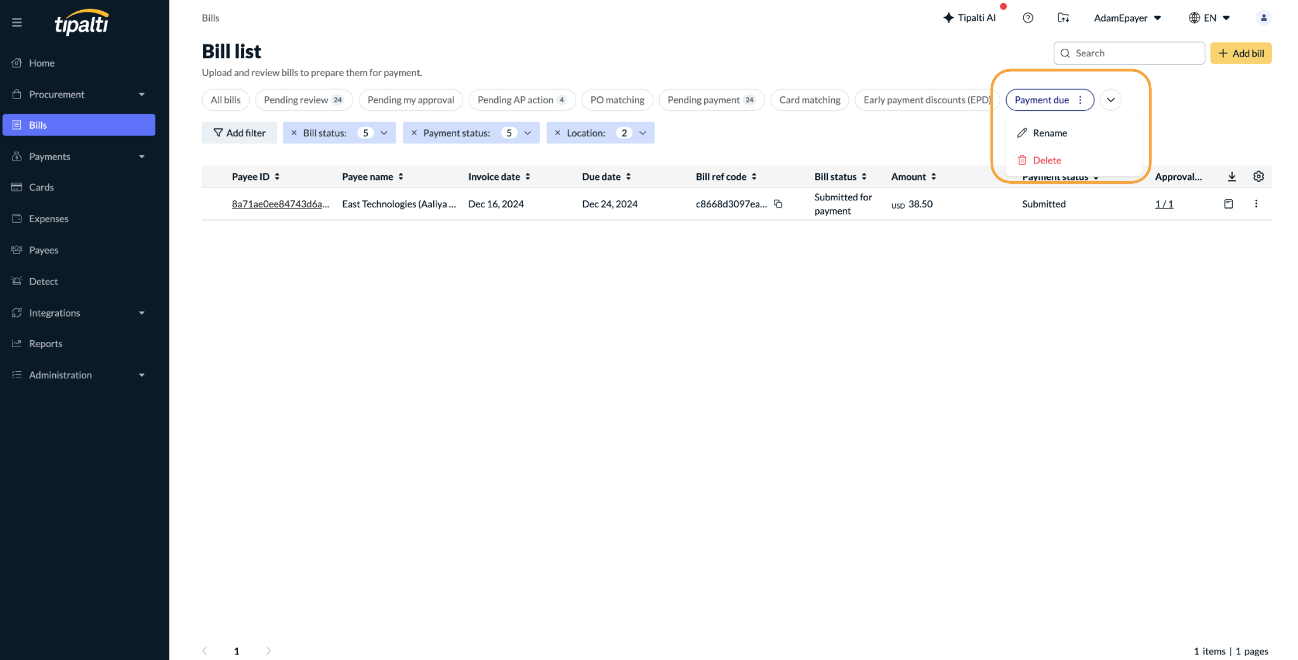Open the user profile avatar icon
1298x660 pixels.
pos(1263,18)
